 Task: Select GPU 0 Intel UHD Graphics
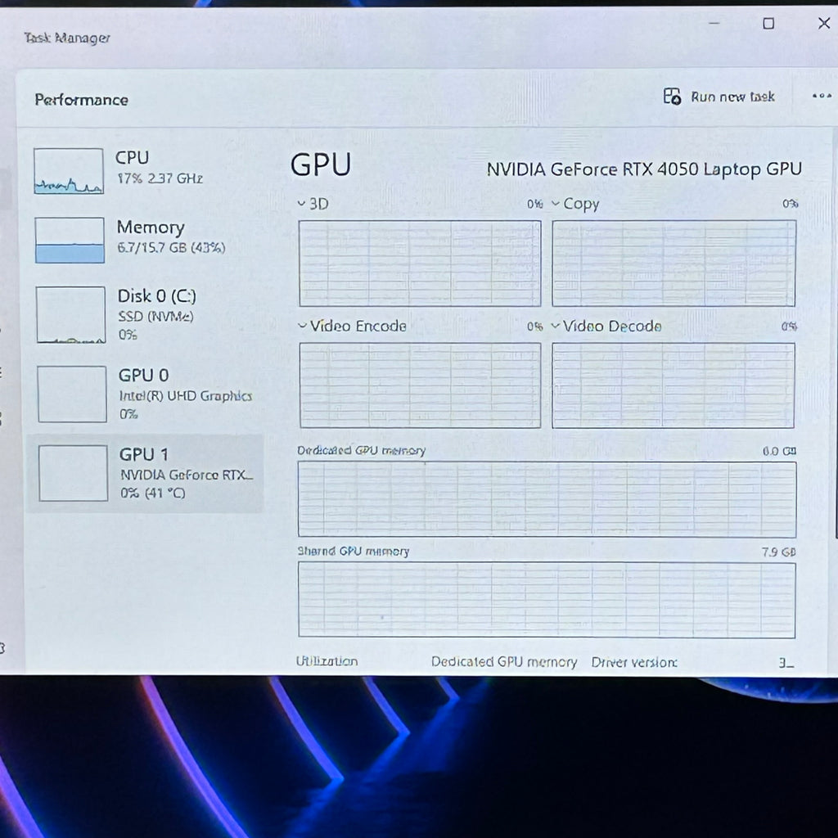click(146, 394)
